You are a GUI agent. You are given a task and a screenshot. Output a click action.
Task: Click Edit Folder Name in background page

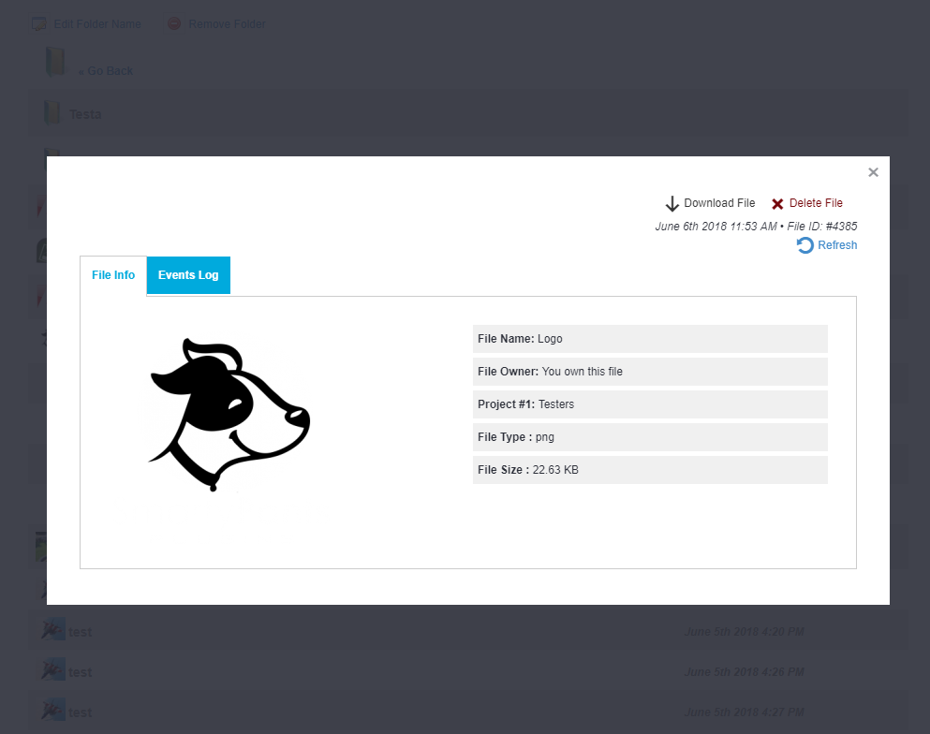click(x=97, y=24)
